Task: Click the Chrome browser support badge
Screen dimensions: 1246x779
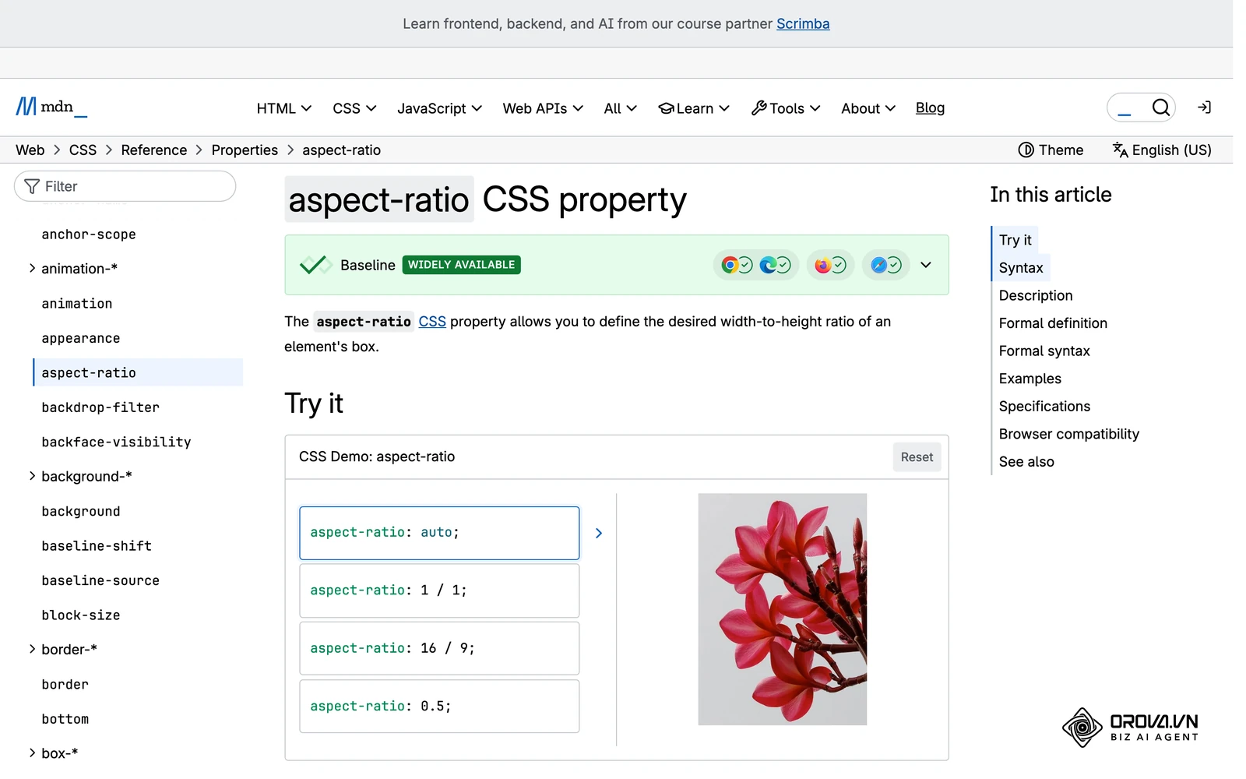Action: point(736,265)
